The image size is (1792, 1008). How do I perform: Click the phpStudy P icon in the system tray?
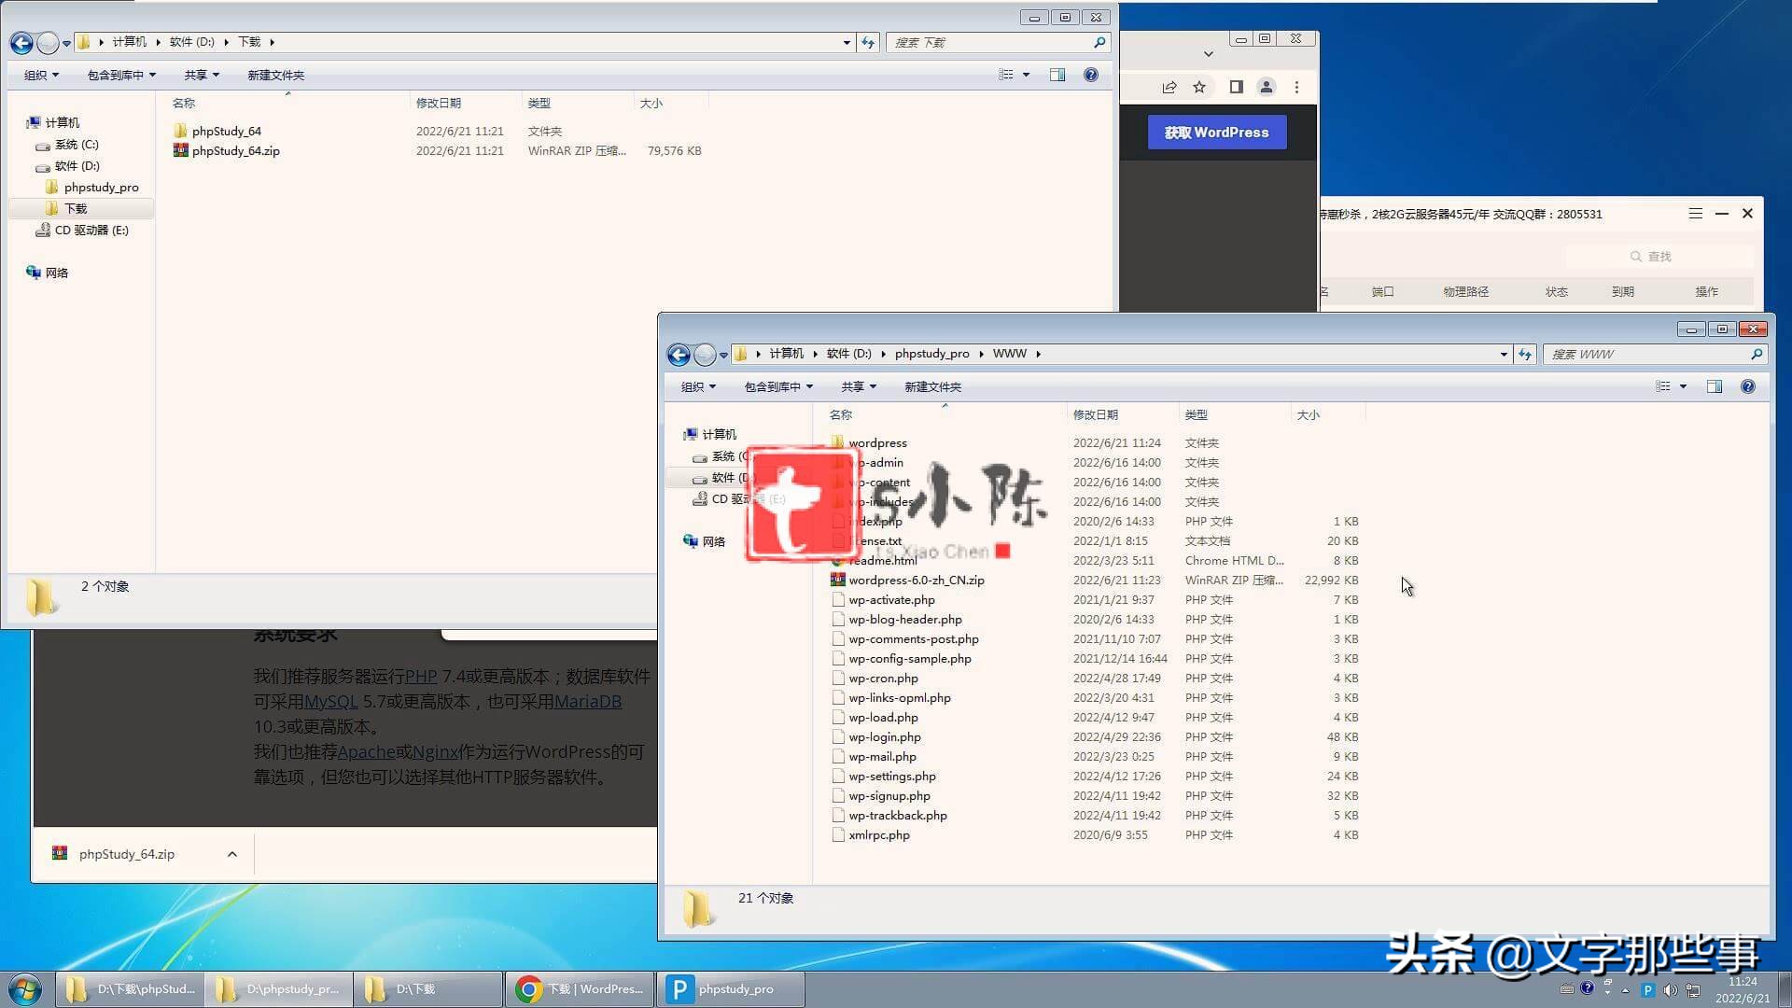point(1647,989)
